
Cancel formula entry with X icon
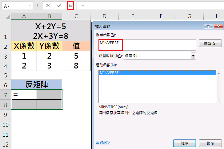pos(48,6)
